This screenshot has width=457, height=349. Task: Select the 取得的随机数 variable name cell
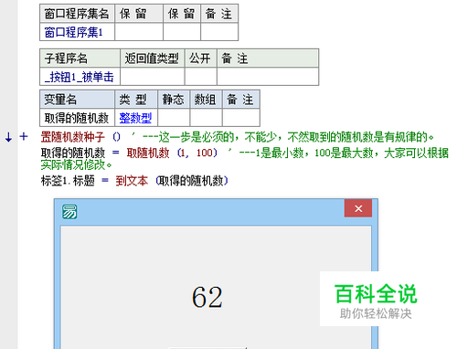pos(77,118)
